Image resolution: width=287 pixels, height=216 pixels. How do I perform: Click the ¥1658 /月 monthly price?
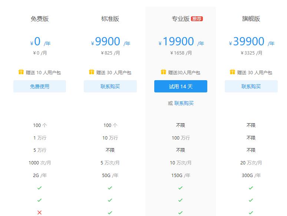[x=181, y=53]
